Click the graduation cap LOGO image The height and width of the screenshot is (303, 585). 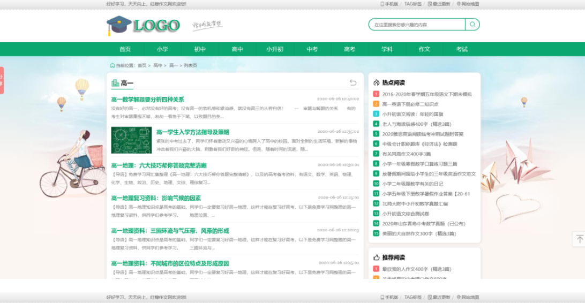coord(143,25)
